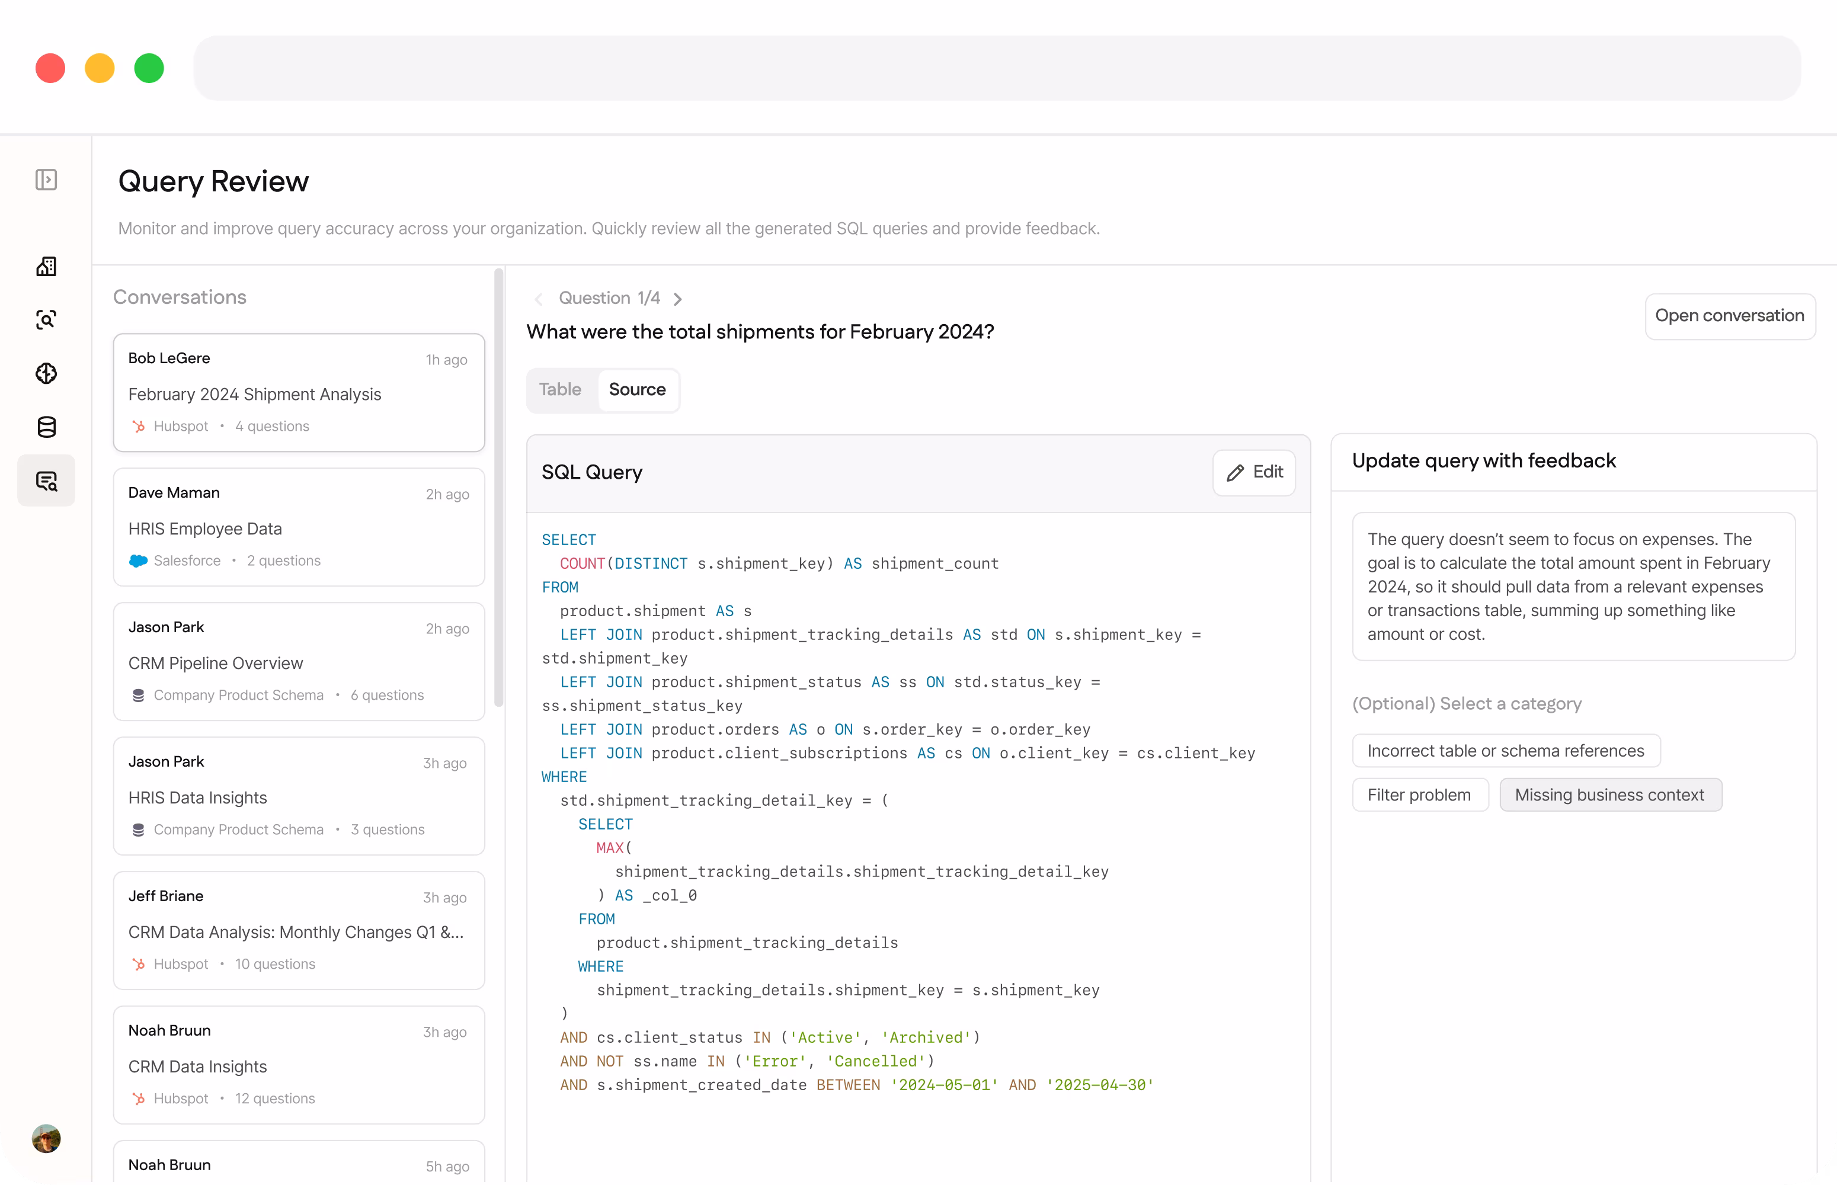Click the question heading about February 2024 shipments
The image size is (1837, 1185).
760,332
